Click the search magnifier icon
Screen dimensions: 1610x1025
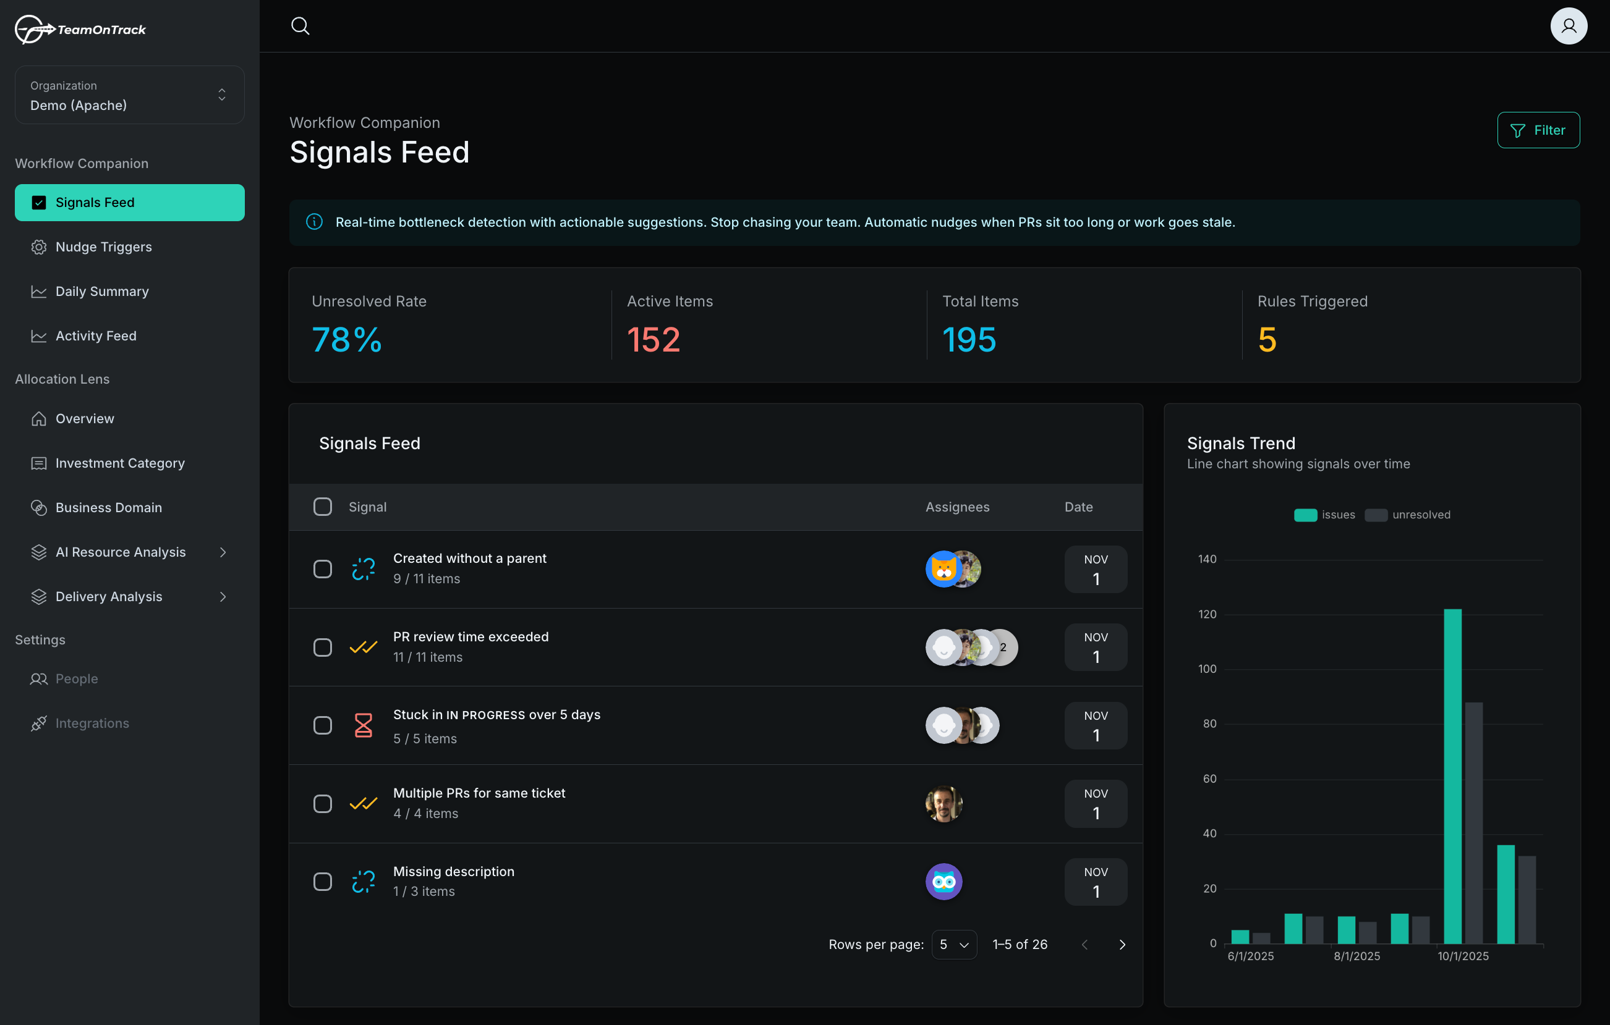tap(300, 26)
